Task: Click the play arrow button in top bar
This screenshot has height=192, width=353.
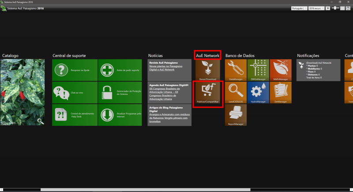Action: [328, 8]
